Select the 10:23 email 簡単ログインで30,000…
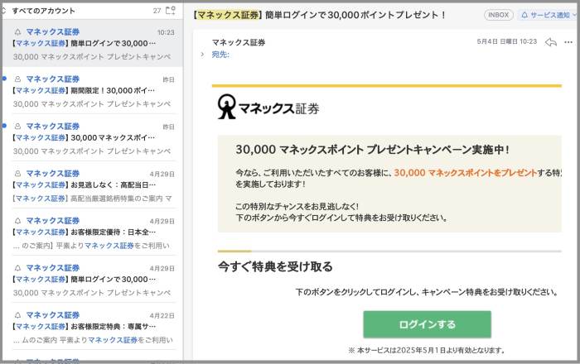Screen dimensions: 580x364 click(93, 44)
